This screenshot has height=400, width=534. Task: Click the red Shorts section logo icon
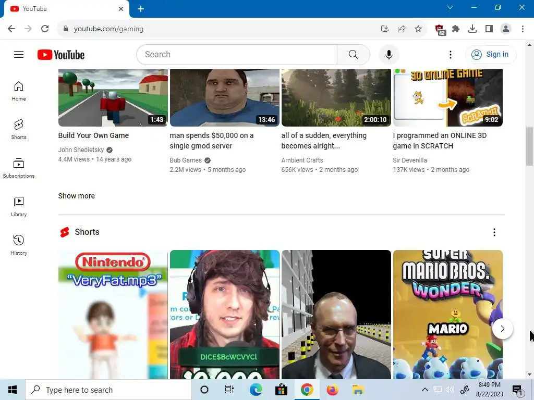click(x=65, y=232)
